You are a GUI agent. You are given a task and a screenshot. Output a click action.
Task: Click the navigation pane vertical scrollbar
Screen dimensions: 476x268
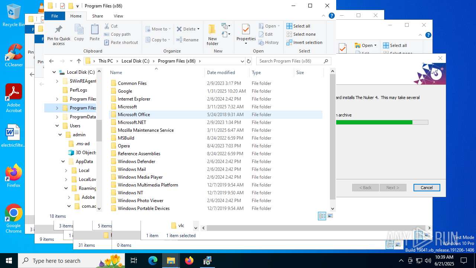click(x=99, y=130)
